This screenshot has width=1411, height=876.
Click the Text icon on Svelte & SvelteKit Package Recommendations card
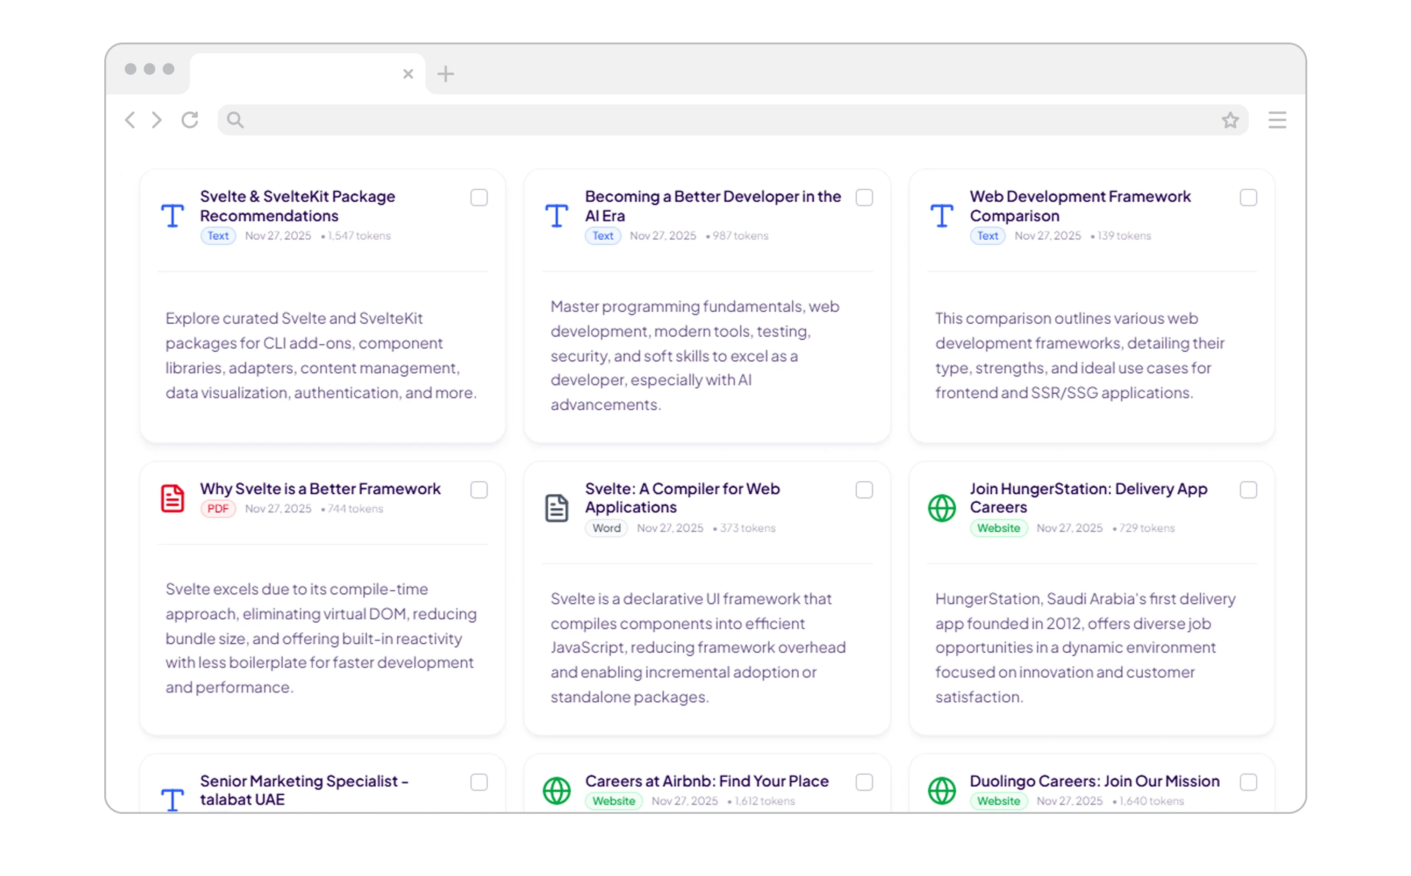(x=172, y=215)
